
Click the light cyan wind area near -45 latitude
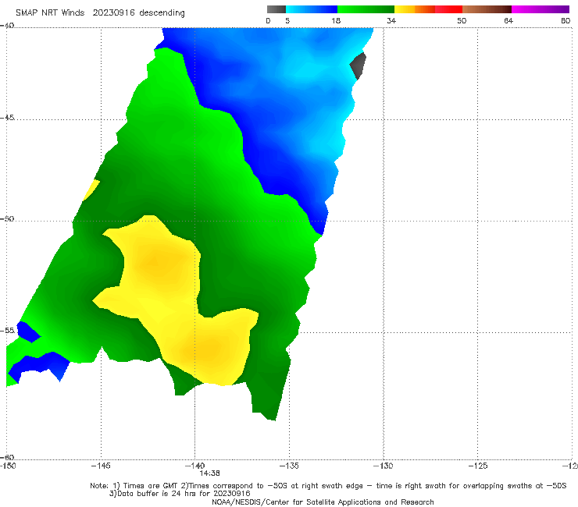[x=326, y=144]
